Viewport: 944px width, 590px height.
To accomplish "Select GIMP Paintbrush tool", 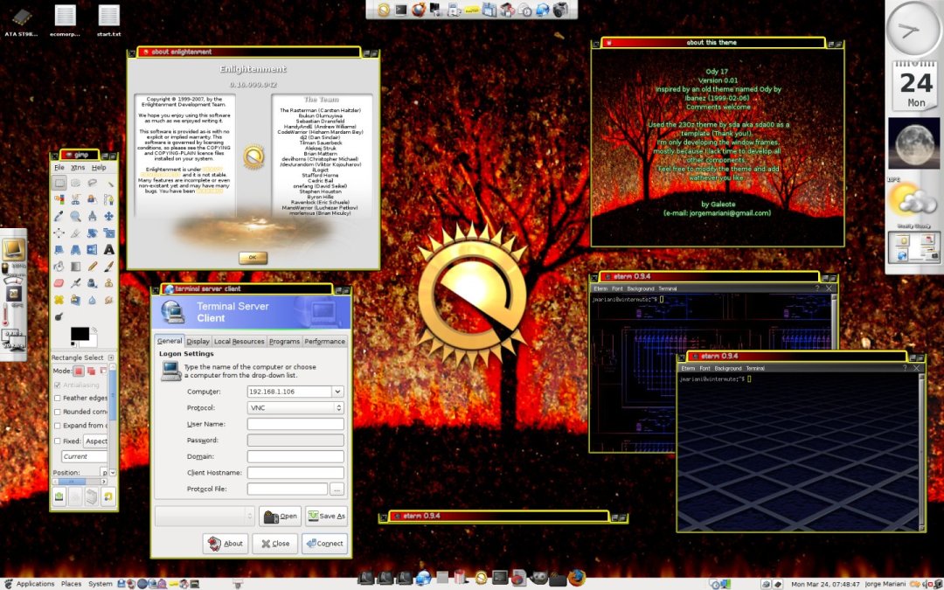I will 108,266.
